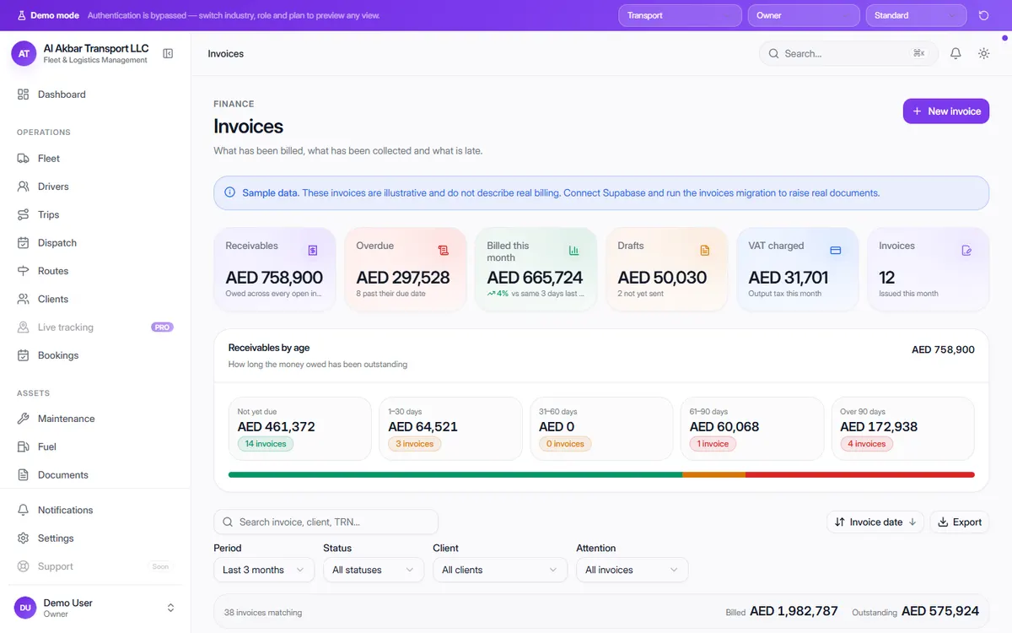This screenshot has height=633, width=1012.
Task: Collapse the sidebar panel icon
Action: 168,53
